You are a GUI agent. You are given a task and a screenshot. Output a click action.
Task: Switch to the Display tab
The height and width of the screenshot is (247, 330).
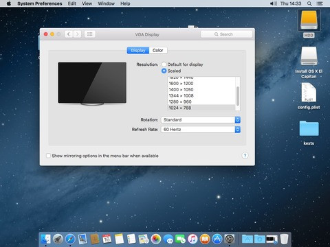138,50
